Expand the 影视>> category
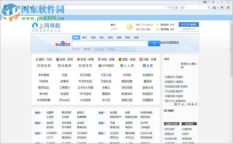This screenshot has height=144, width=233. pyautogui.click(x=102, y=113)
